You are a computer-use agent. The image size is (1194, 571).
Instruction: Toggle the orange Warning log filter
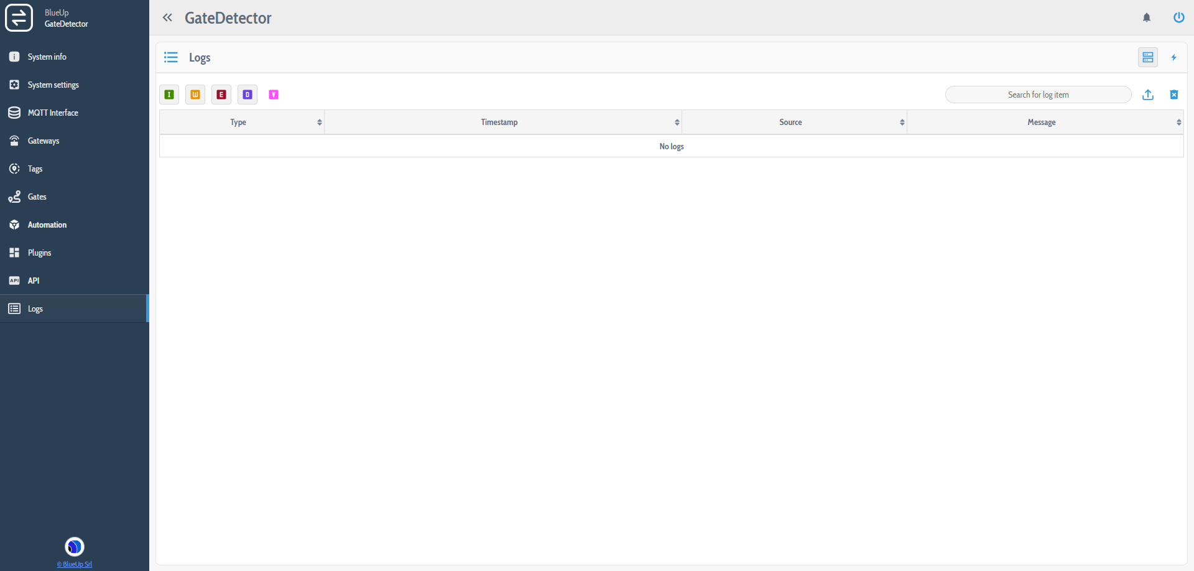click(x=195, y=95)
